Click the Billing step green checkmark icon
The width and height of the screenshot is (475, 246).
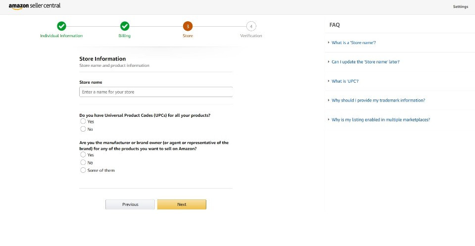(125, 26)
